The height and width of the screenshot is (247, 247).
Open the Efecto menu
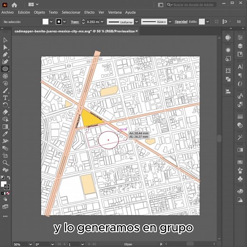pos(89,12)
